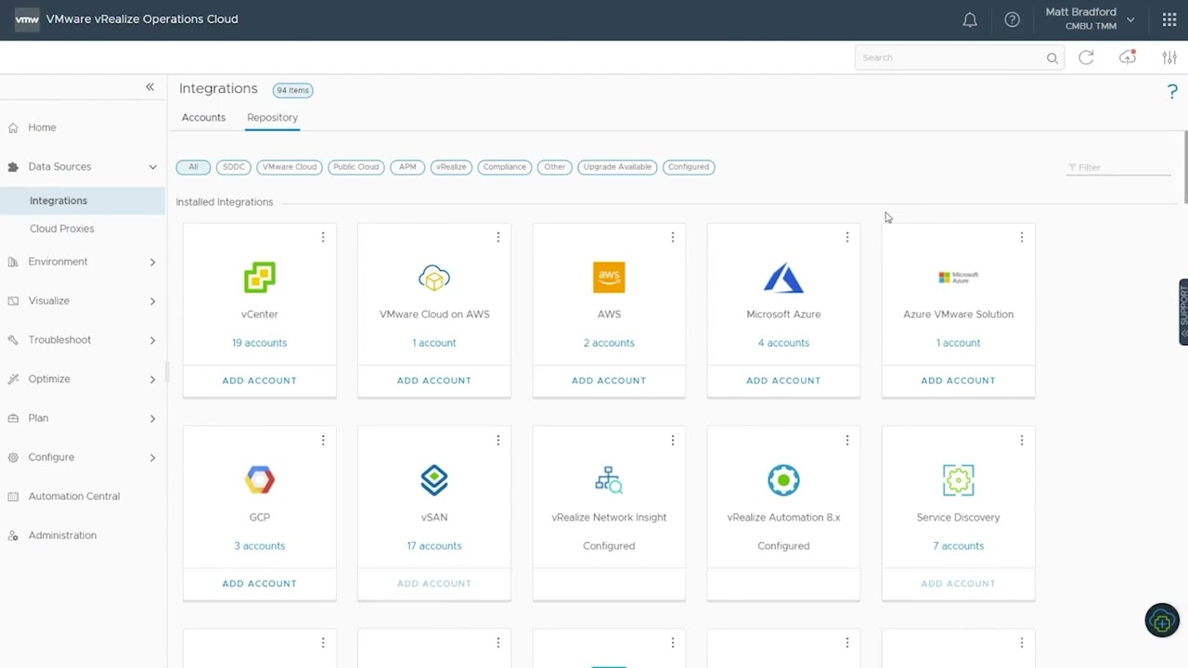Image resolution: width=1188 pixels, height=668 pixels.
Task: Open the GCP card three-dot menu
Action: (323, 441)
